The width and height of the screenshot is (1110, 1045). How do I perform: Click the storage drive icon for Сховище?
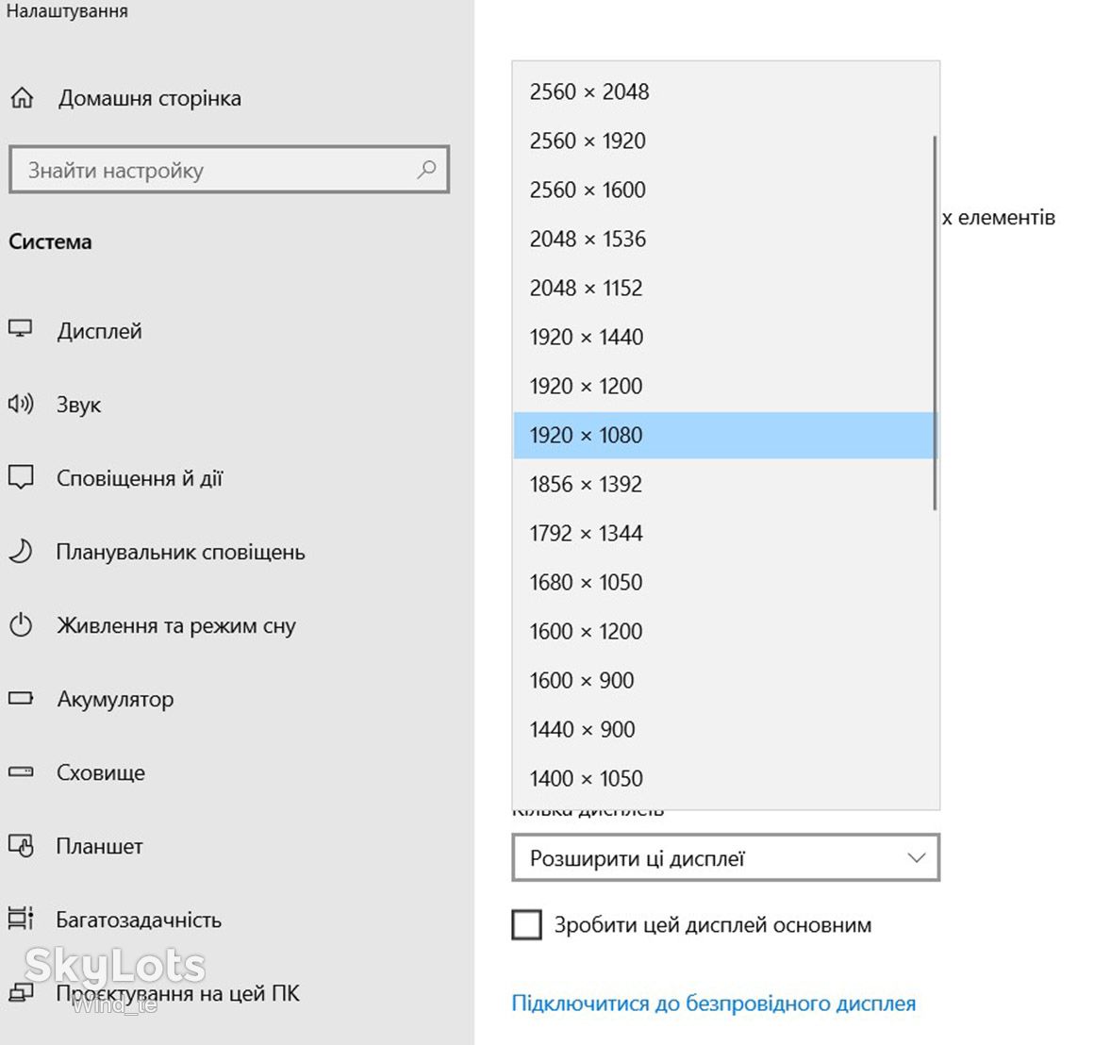(21, 771)
